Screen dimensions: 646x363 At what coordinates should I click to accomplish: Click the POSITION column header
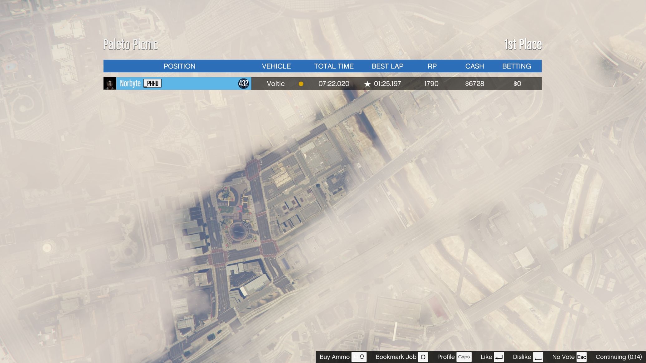[179, 66]
